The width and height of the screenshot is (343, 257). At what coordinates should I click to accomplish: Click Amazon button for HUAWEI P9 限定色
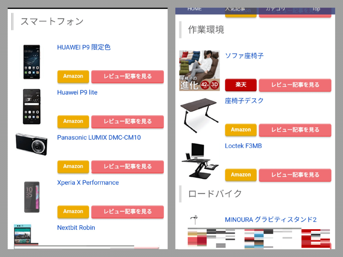point(73,76)
